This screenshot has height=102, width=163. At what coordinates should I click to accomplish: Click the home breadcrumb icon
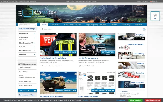click(42, 29)
